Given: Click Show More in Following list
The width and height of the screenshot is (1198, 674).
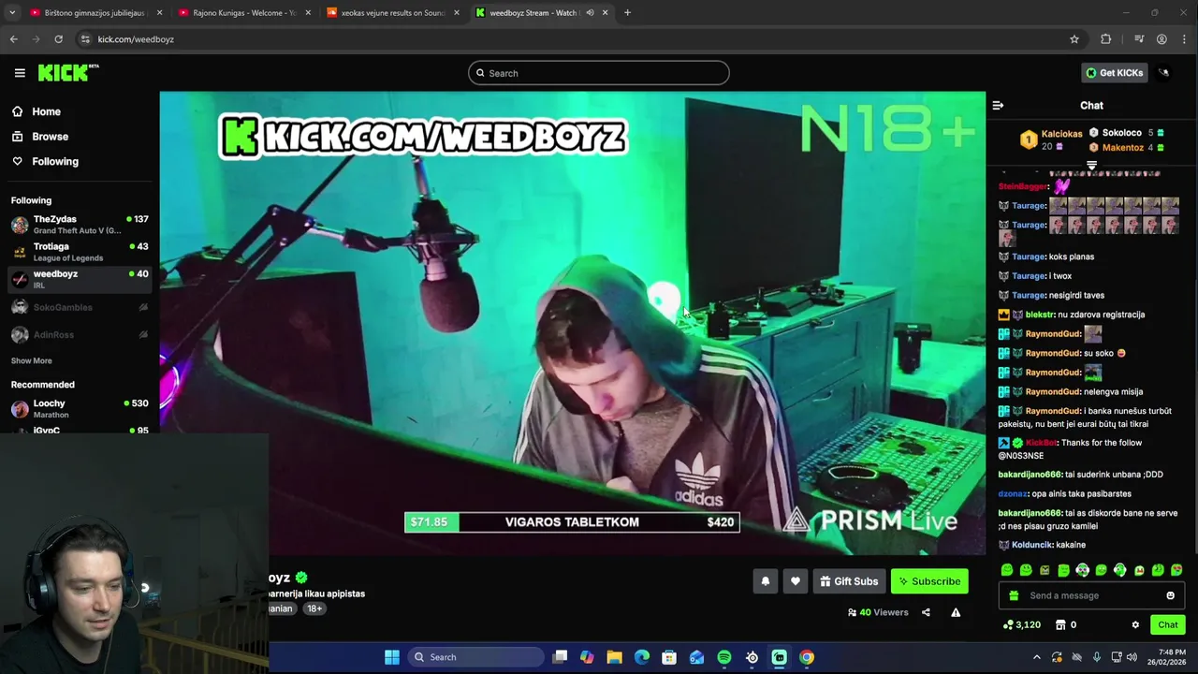Looking at the screenshot, I should coord(31,360).
